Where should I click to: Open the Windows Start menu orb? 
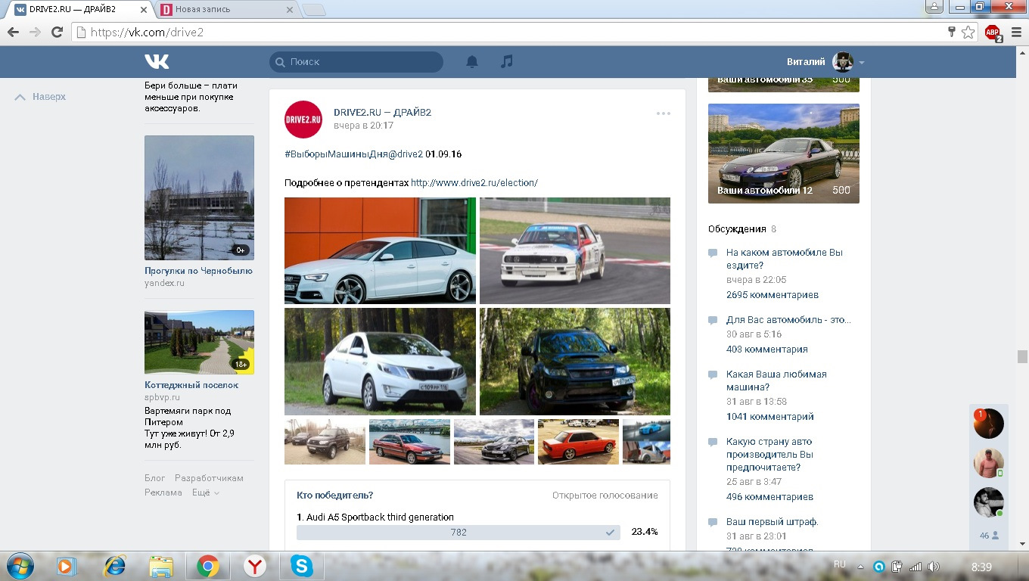tap(19, 566)
